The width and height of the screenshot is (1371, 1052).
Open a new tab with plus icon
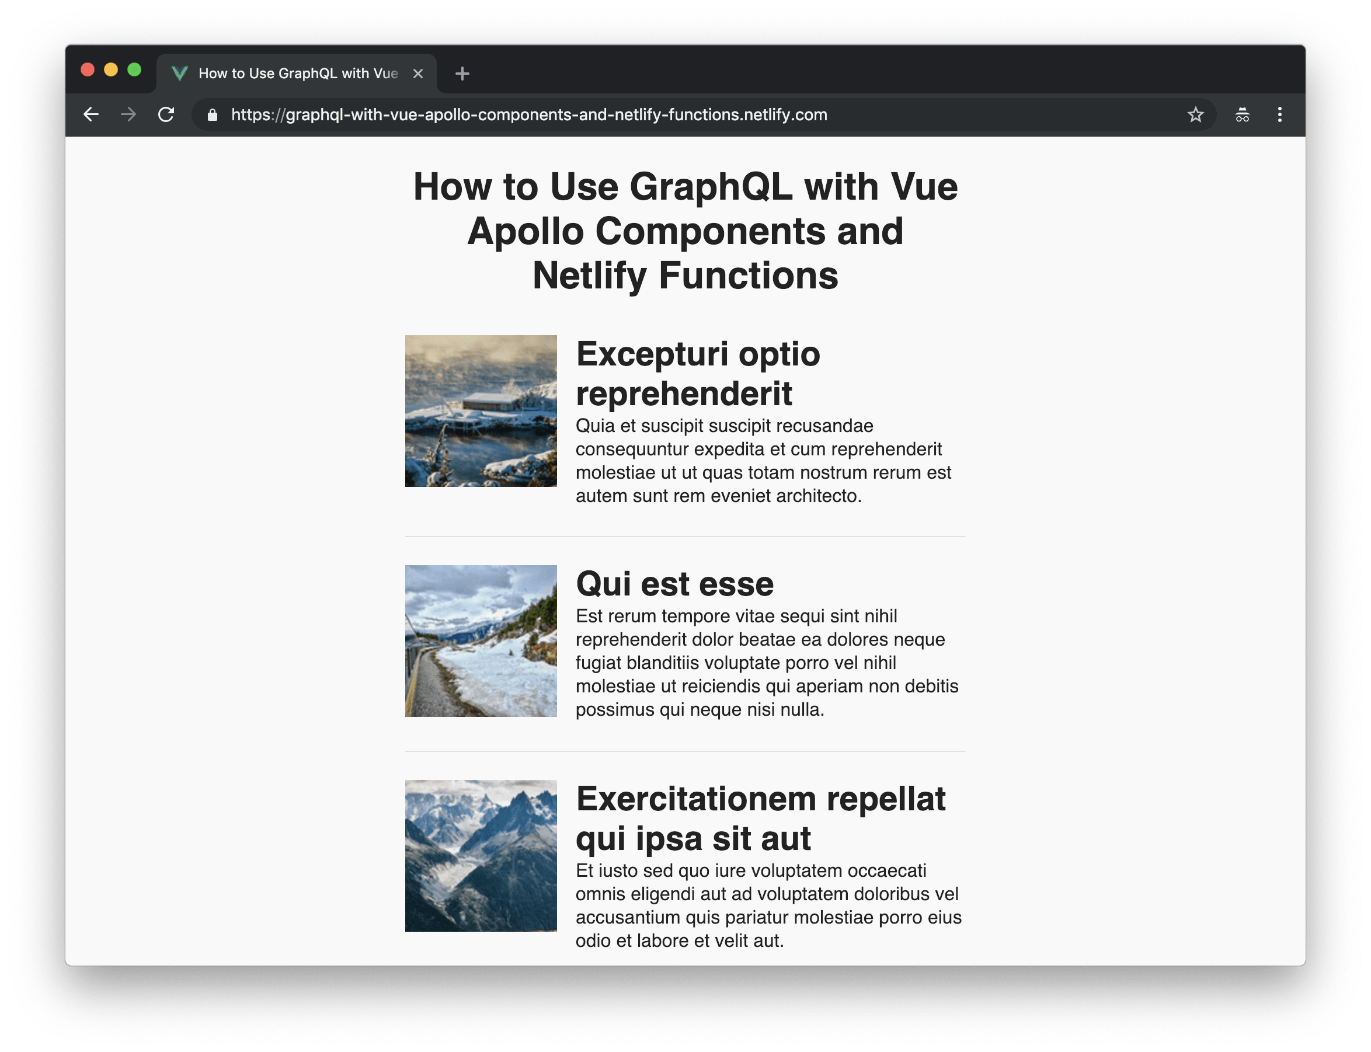click(462, 74)
